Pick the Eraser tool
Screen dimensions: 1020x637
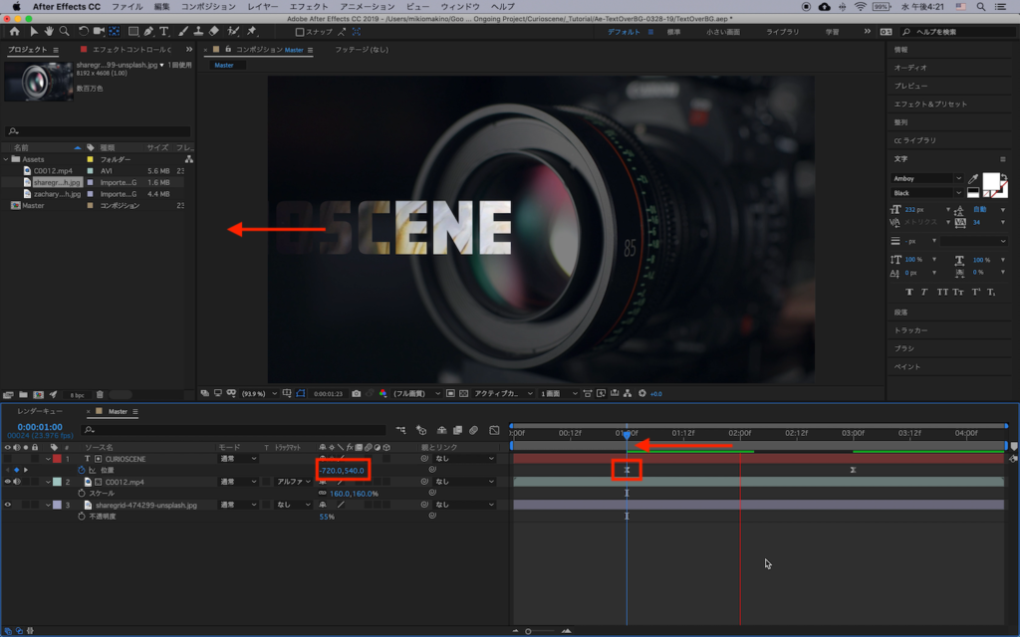[x=214, y=32]
